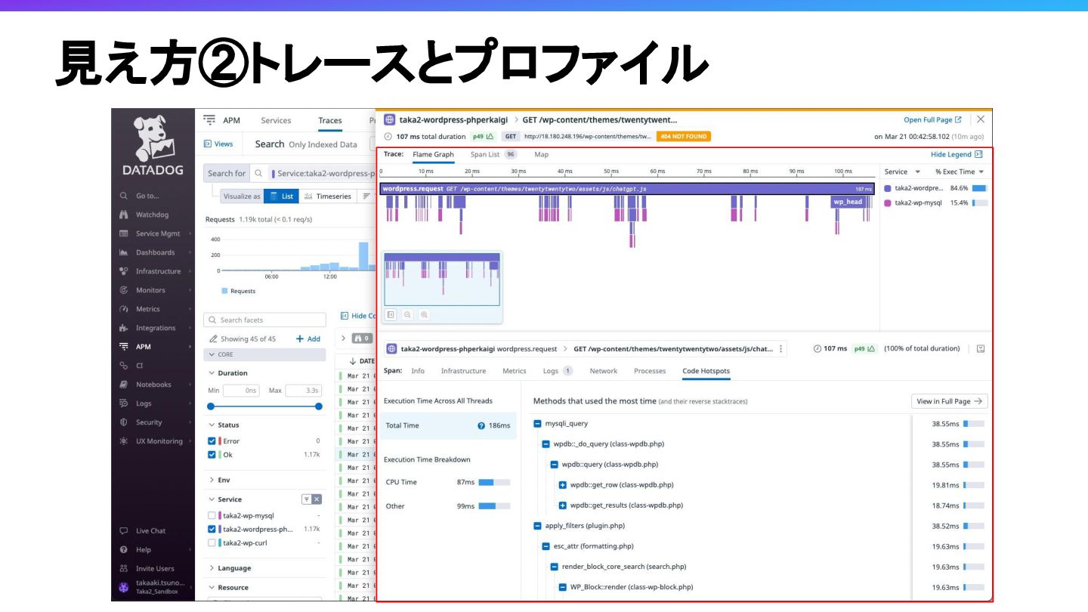Open Infrastructure in the sidebar
Viewport: 1088px width, 612px height.
pyautogui.click(x=158, y=271)
